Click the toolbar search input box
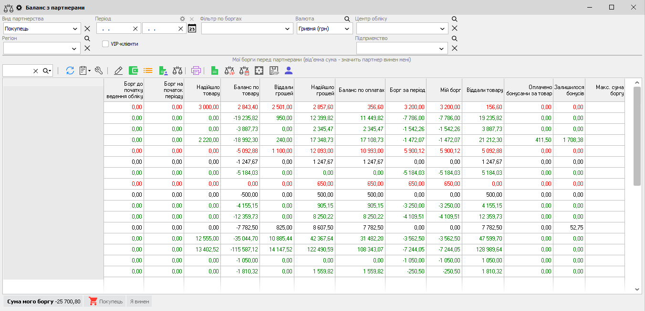This screenshot has height=311, width=645. tap(18, 70)
